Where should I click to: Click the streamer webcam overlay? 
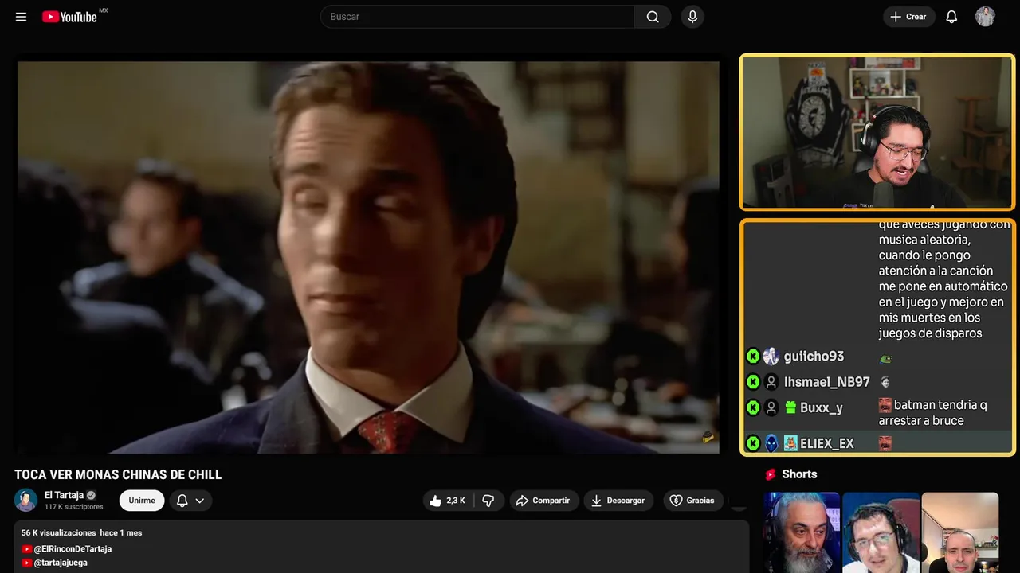tap(877, 132)
